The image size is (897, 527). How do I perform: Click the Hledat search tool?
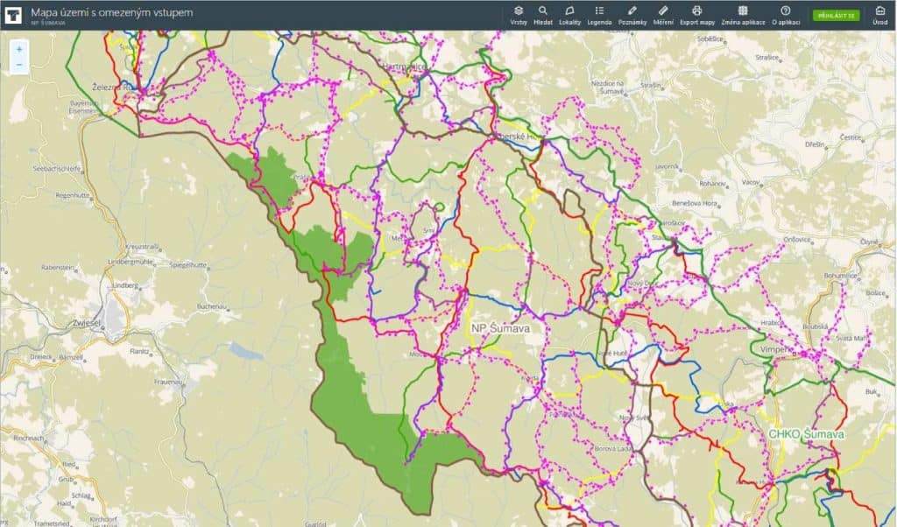(543, 14)
